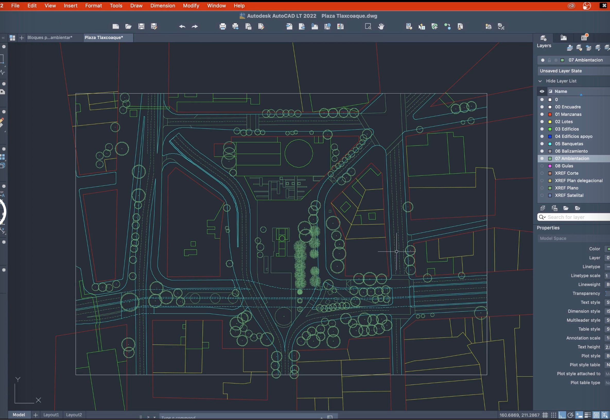Add a new layout with plus button
610x420 pixels.
36,415
